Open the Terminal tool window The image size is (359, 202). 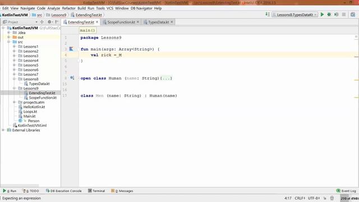(96, 191)
